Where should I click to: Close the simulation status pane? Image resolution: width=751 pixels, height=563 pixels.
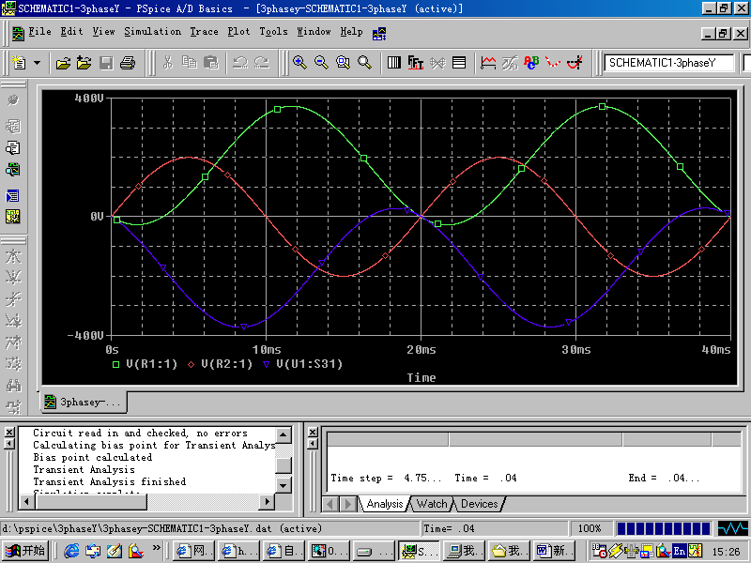pos(313,432)
